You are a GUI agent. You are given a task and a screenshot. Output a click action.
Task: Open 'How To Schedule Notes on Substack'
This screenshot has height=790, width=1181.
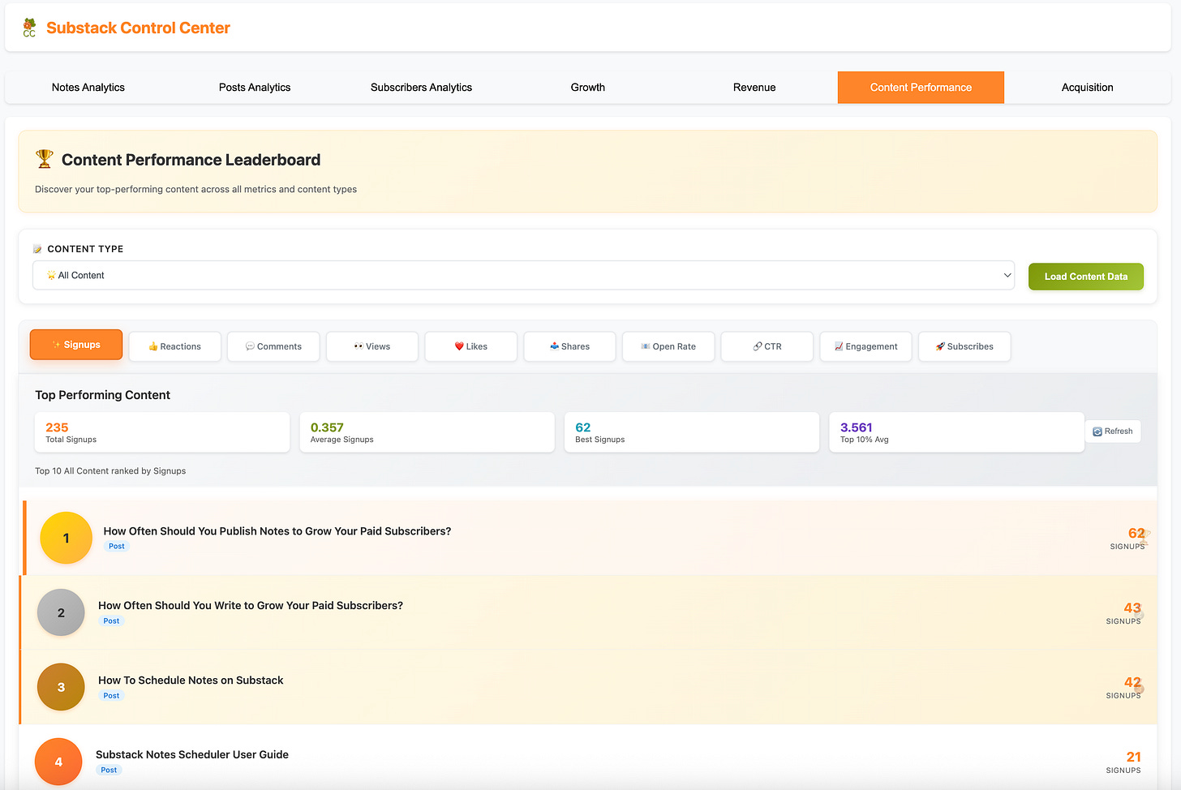coord(191,681)
